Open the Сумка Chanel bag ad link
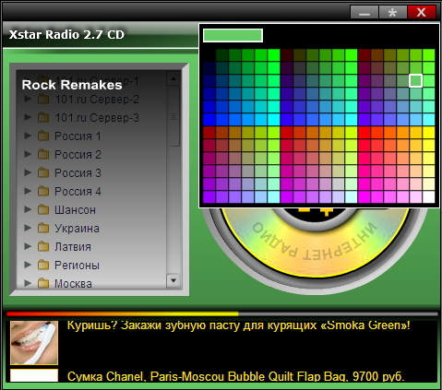Screen dimensions: 442x390 tap(236, 376)
